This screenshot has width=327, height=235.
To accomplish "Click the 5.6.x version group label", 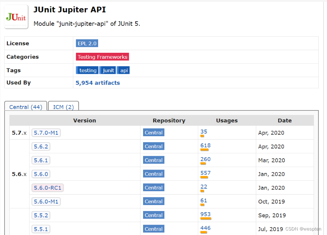I will [19, 174].
